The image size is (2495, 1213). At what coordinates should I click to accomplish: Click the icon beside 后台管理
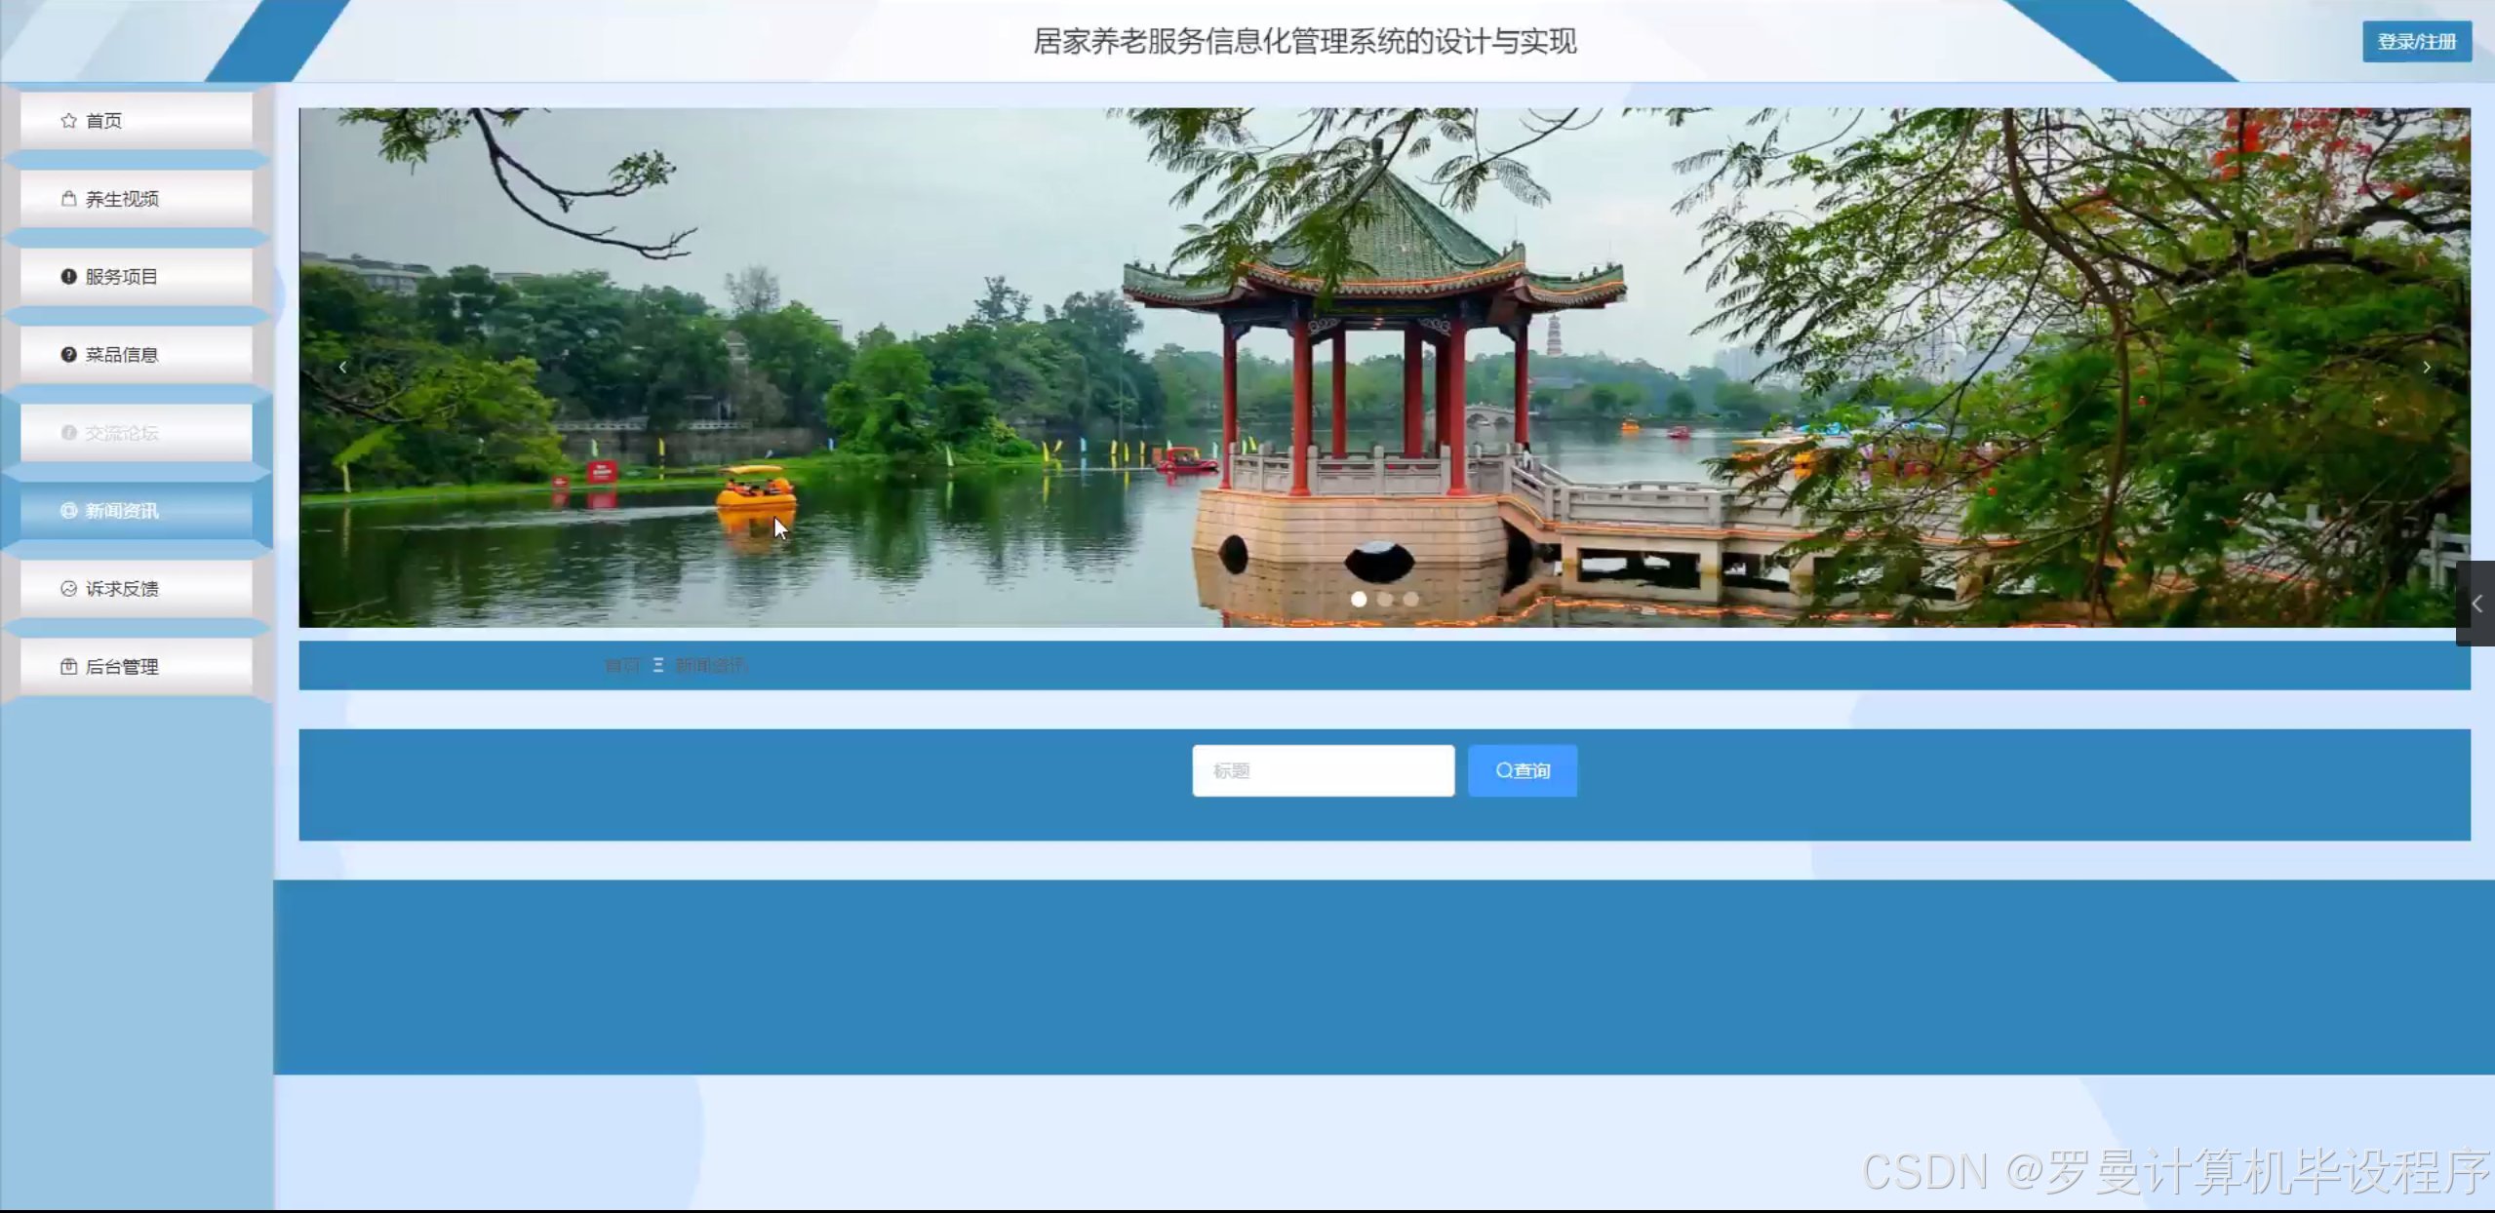click(68, 667)
